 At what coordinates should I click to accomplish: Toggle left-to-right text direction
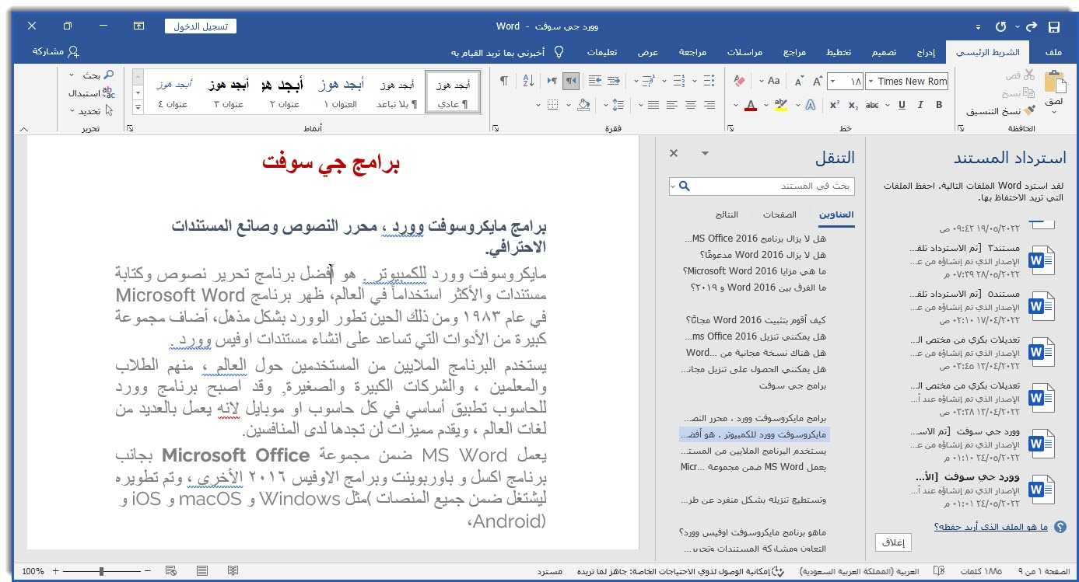point(552,81)
